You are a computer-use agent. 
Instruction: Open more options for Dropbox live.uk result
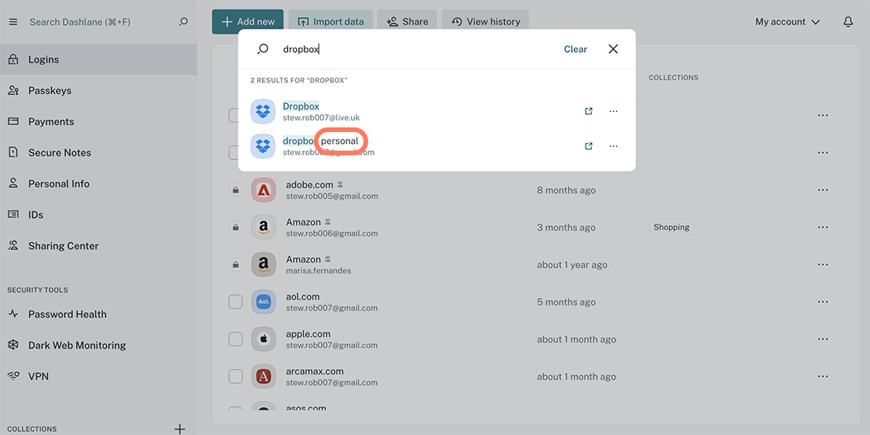(x=613, y=111)
